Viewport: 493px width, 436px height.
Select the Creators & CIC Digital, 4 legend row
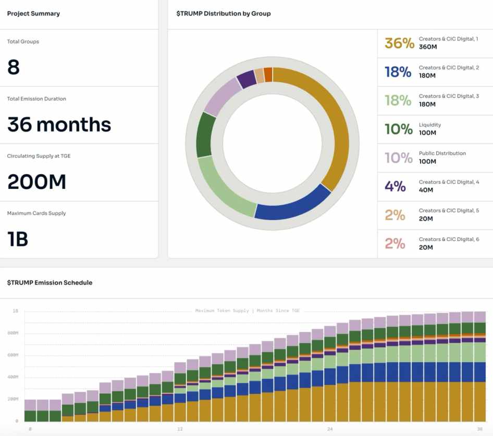435,187
